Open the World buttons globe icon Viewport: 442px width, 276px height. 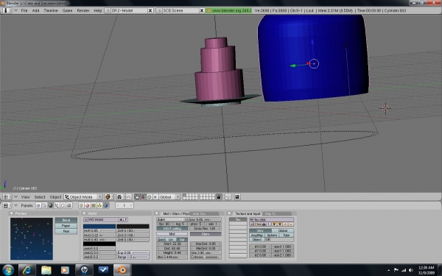click(105, 205)
